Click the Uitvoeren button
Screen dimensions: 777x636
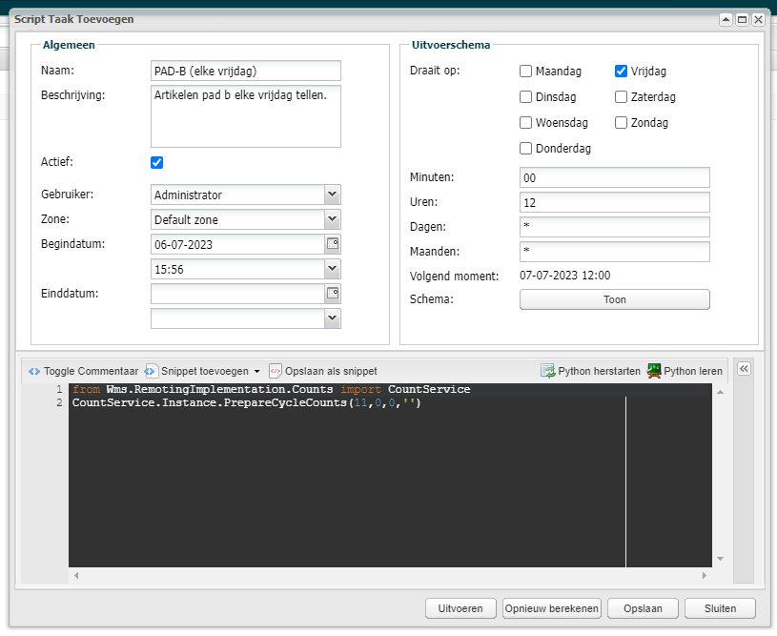[460, 608]
